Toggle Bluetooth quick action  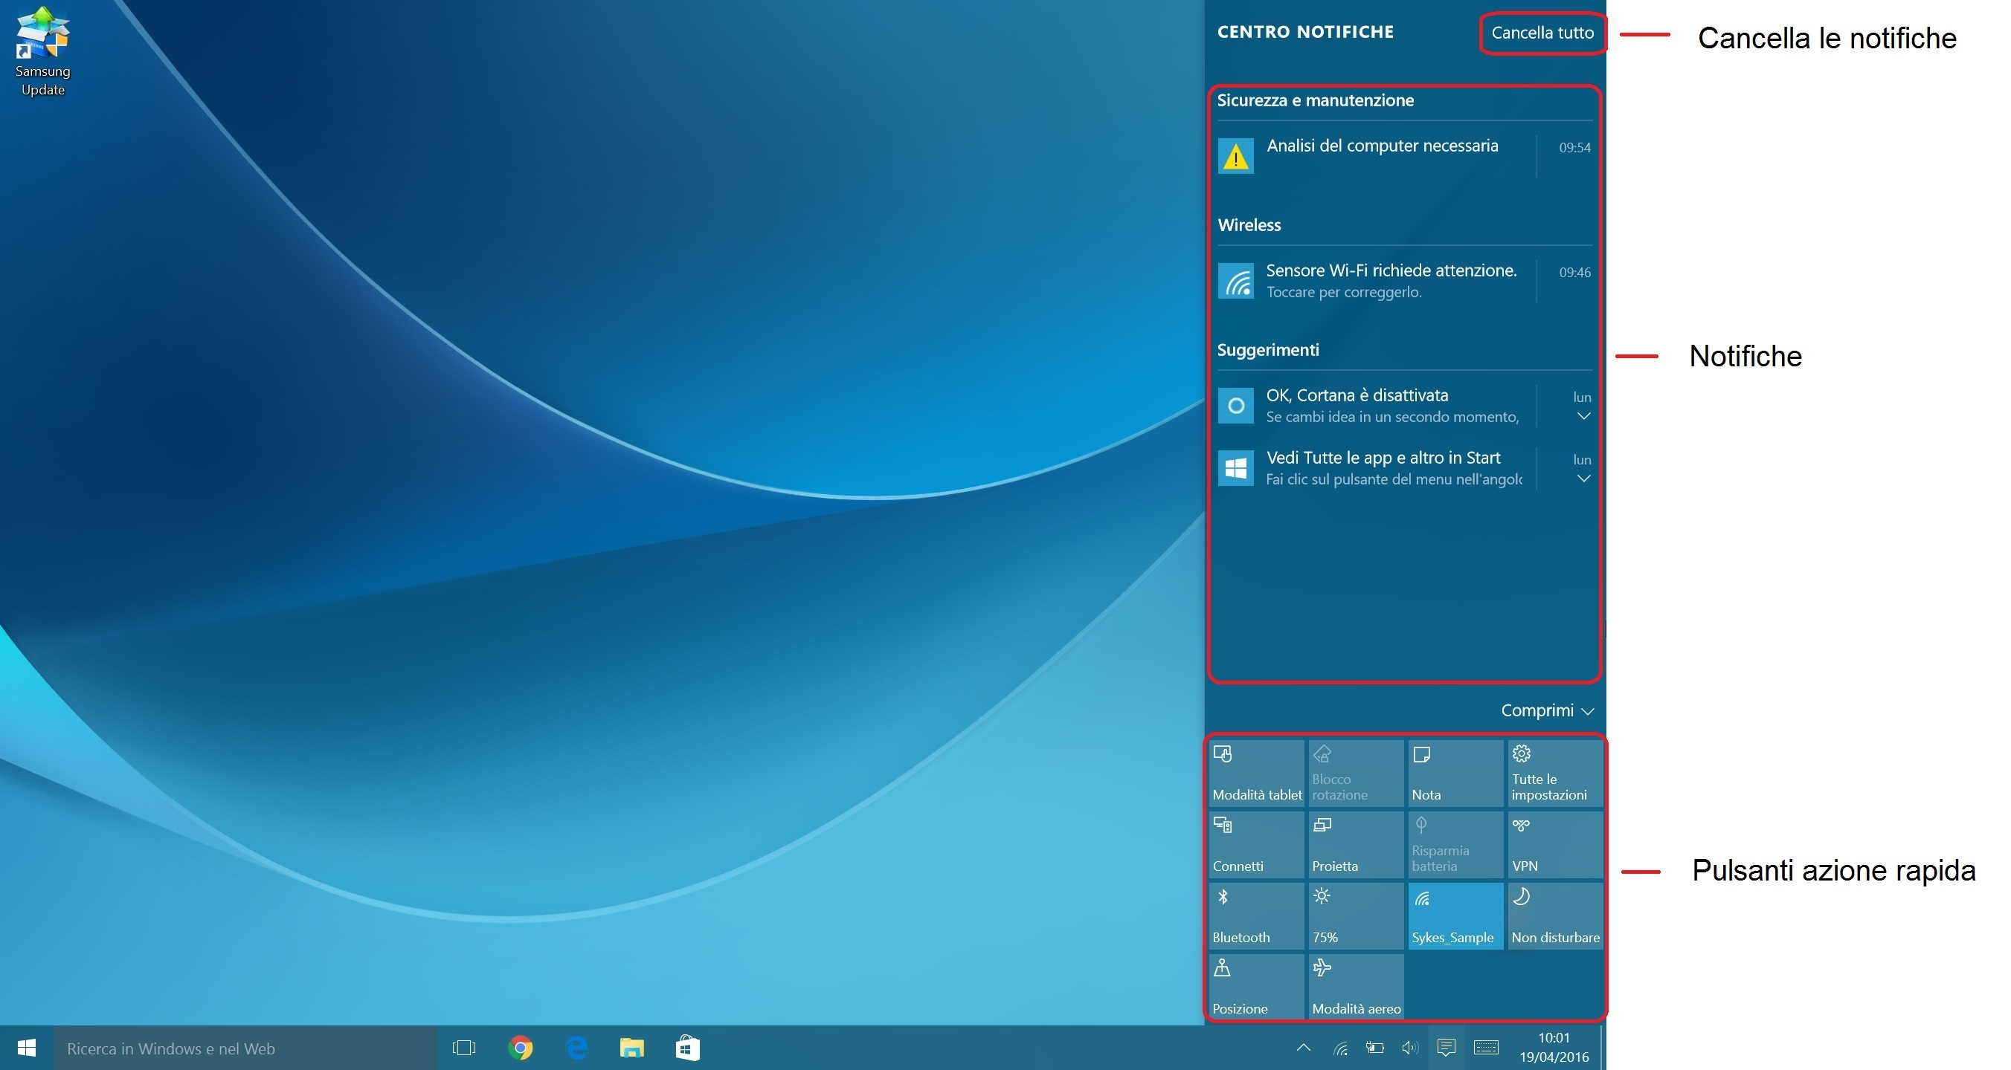pyautogui.click(x=1256, y=915)
